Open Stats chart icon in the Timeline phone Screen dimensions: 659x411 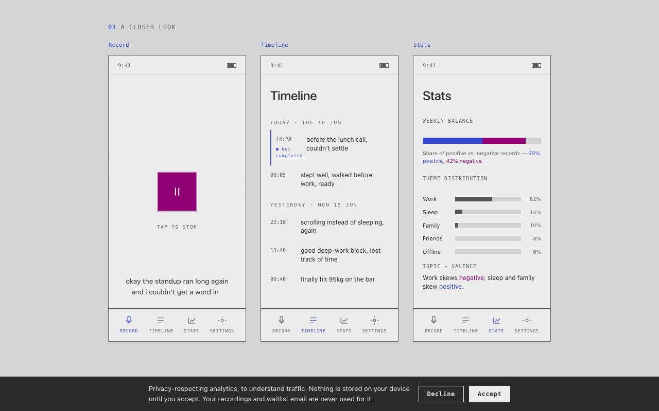tap(344, 320)
